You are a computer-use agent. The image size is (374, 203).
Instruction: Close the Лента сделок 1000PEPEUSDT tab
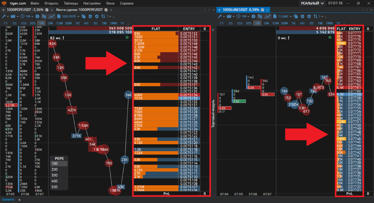click(111, 10)
